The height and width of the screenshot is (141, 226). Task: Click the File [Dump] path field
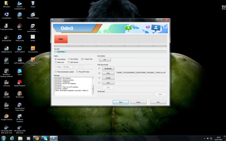(126, 94)
